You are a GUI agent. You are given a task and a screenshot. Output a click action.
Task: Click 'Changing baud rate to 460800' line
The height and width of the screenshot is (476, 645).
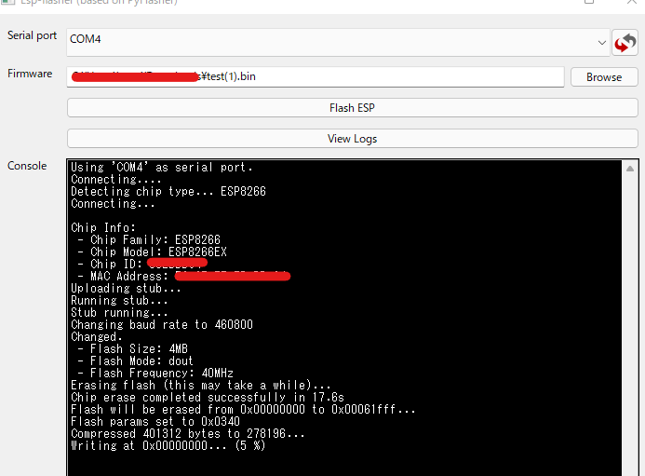(162, 325)
